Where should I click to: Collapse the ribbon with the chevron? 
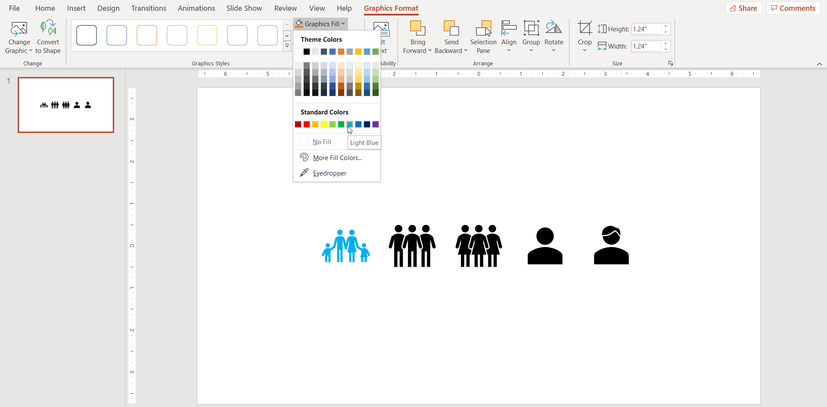pyautogui.click(x=820, y=63)
